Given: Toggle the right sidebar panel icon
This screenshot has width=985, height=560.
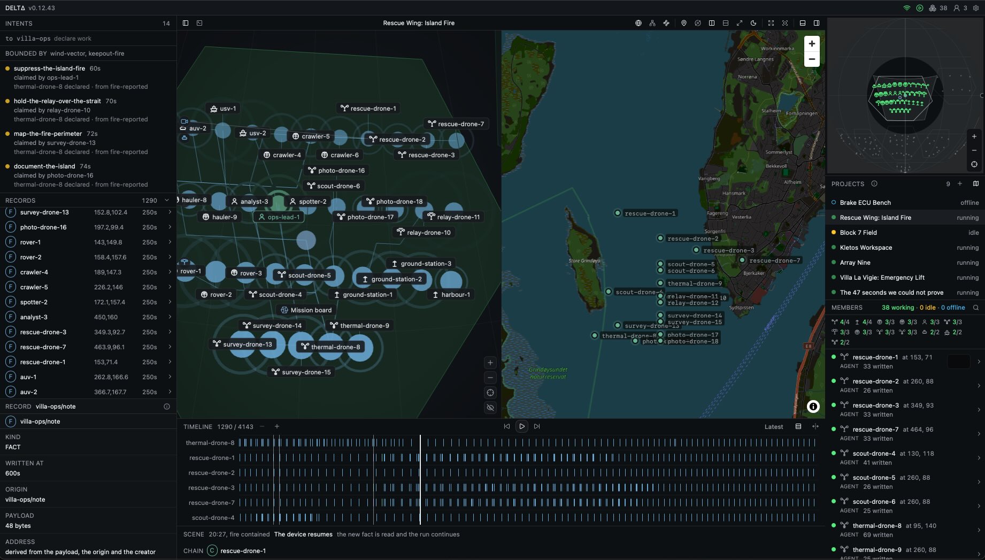Looking at the screenshot, I should coord(817,23).
